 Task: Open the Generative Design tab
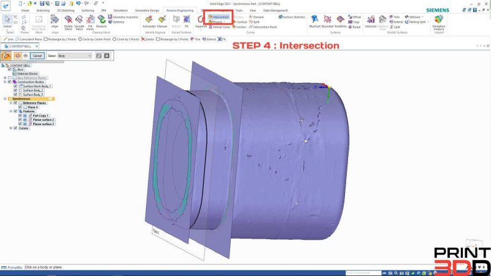tap(147, 10)
